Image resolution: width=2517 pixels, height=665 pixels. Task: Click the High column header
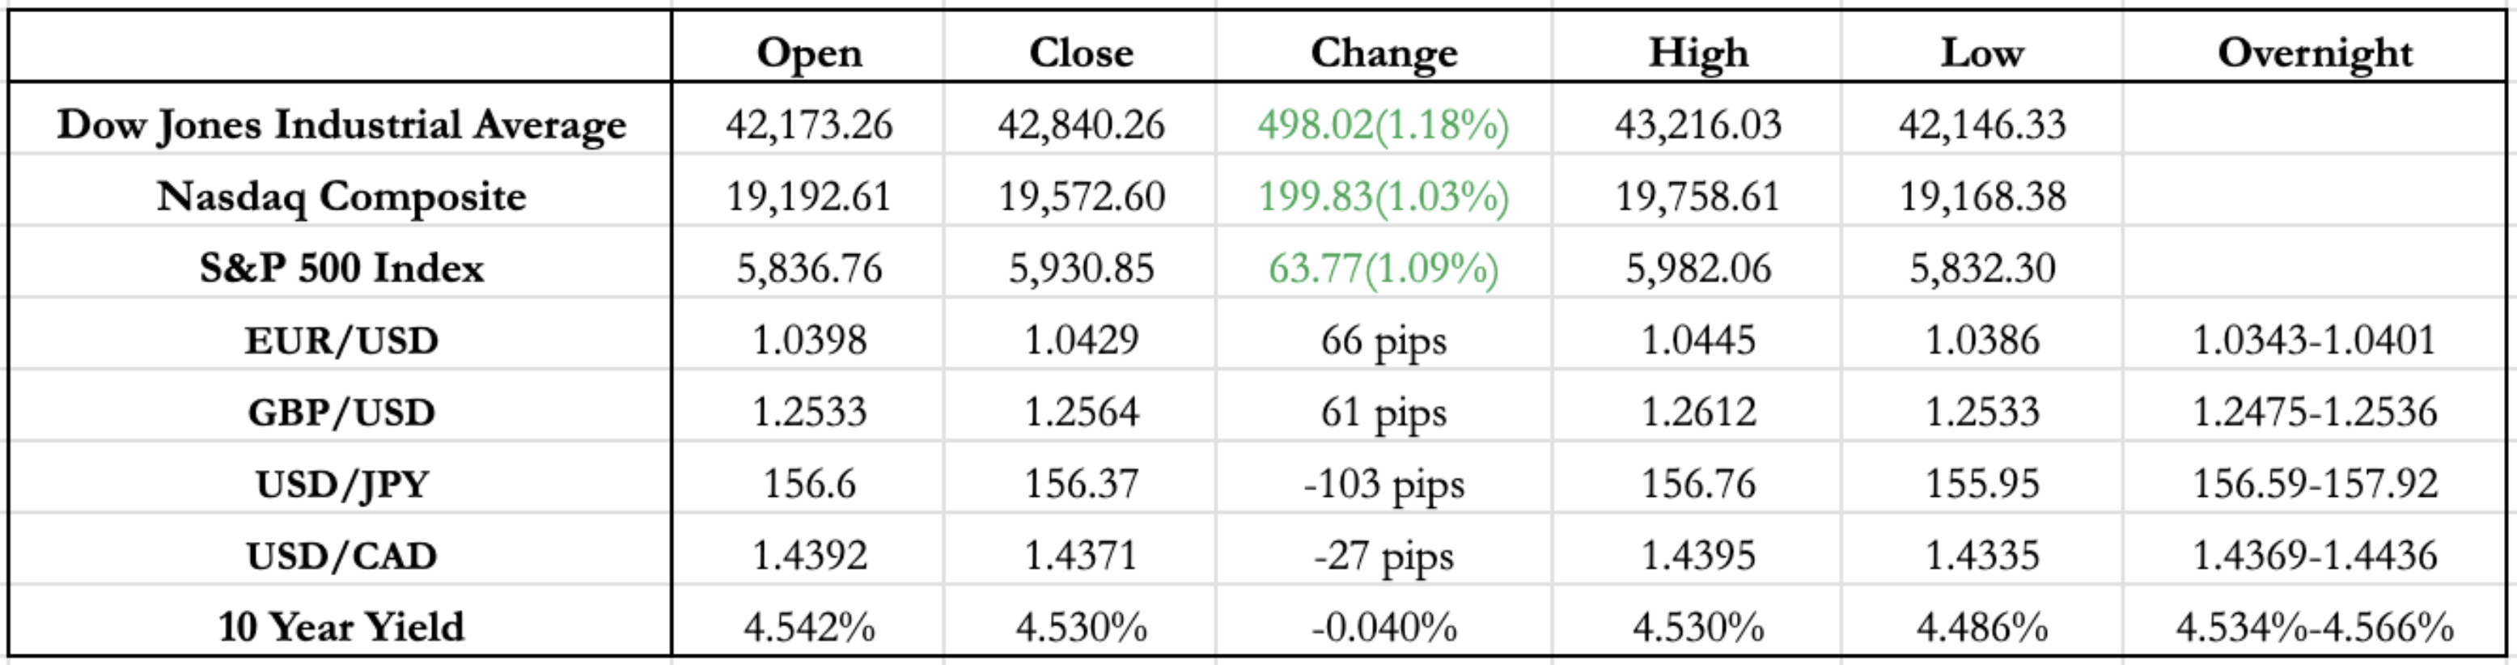point(1698,53)
